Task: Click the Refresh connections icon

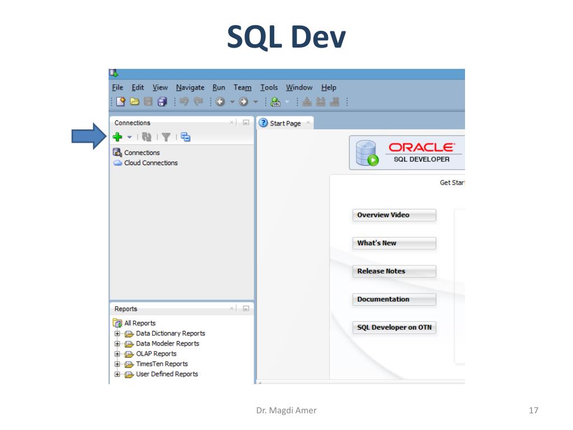Action: coord(147,137)
